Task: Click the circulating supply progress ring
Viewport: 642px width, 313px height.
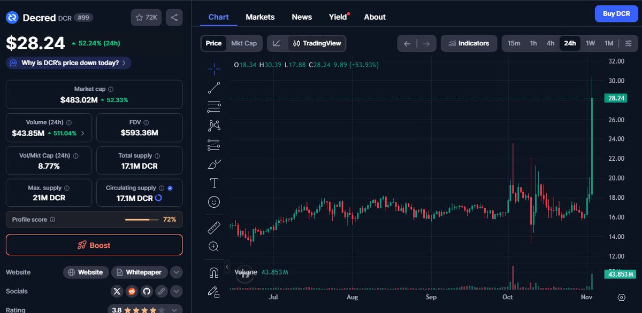Action: pyautogui.click(x=158, y=198)
